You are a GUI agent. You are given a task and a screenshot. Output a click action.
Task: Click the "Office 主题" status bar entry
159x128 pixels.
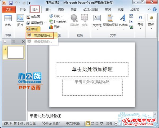point(51,123)
